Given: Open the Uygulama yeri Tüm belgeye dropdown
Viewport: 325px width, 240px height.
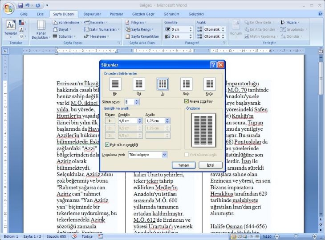Looking at the screenshot, I should 147,155.
